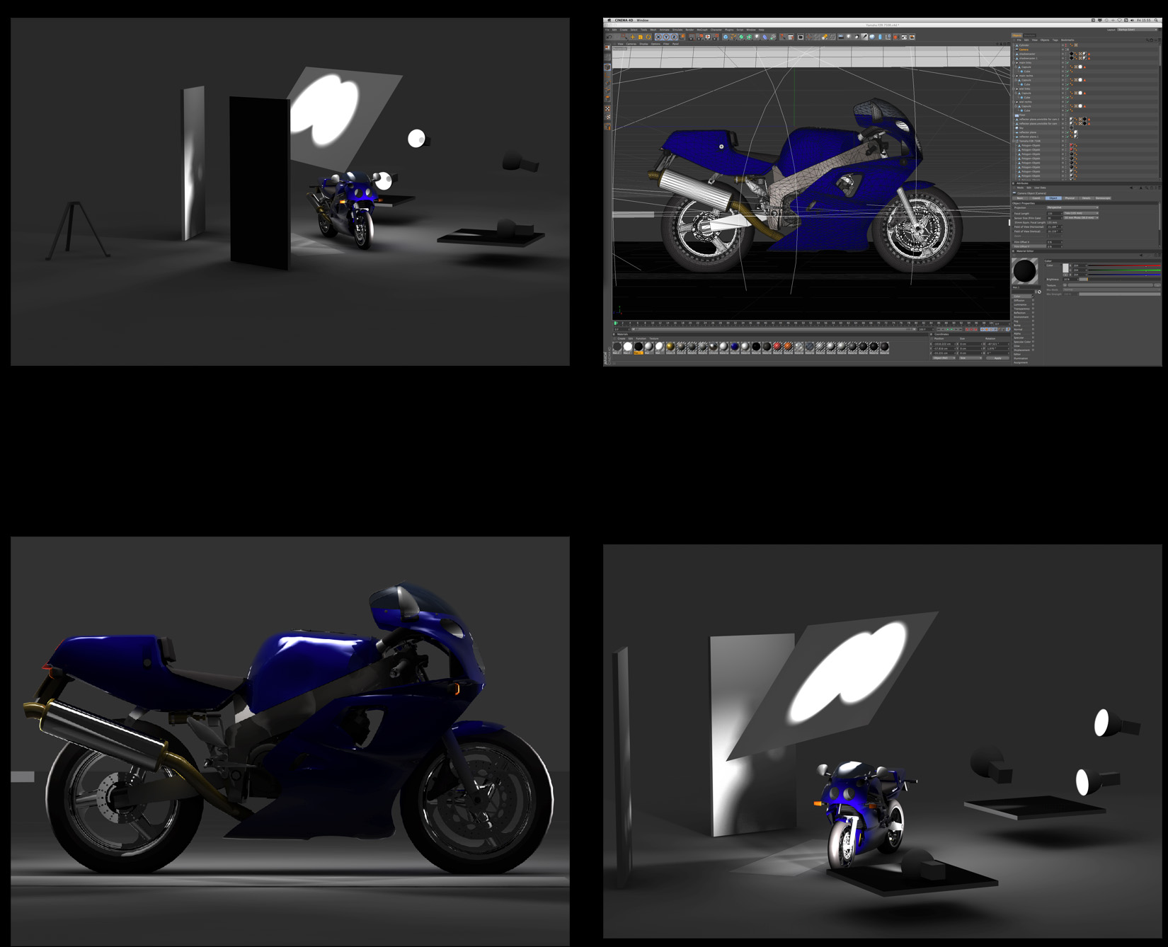This screenshot has height=947, width=1168.
Task: Select the gold material thumbnail
Action: pyautogui.click(x=670, y=346)
